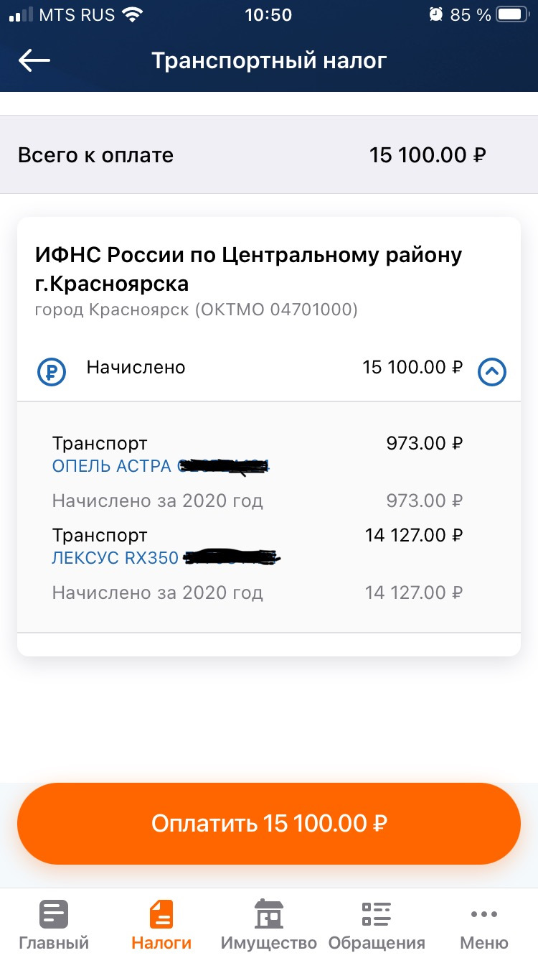Viewport: 538px width, 958px height.
Task: Tap the back arrow icon
Action: click(x=34, y=61)
